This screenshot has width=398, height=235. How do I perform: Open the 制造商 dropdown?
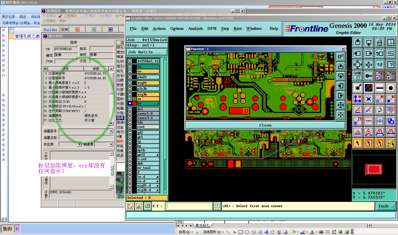[111, 144]
